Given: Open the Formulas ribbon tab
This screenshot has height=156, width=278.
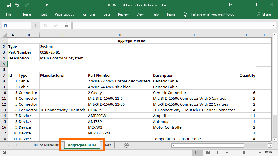Looking at the screenshot, I should (88, 14).
